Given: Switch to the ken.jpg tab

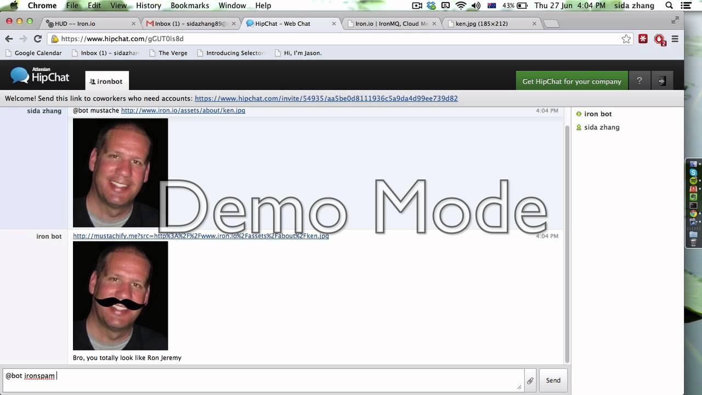Looking at the screenshot, I should tap(491, 24).
